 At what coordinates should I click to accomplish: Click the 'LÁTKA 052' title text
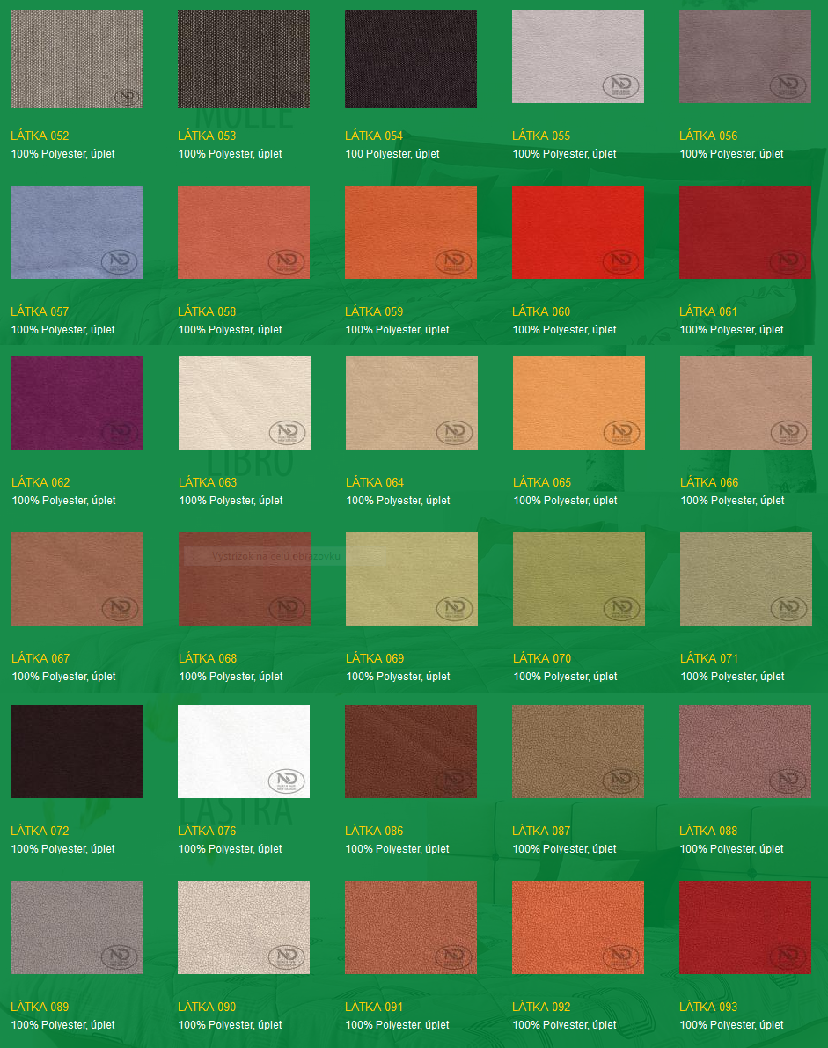40,136
